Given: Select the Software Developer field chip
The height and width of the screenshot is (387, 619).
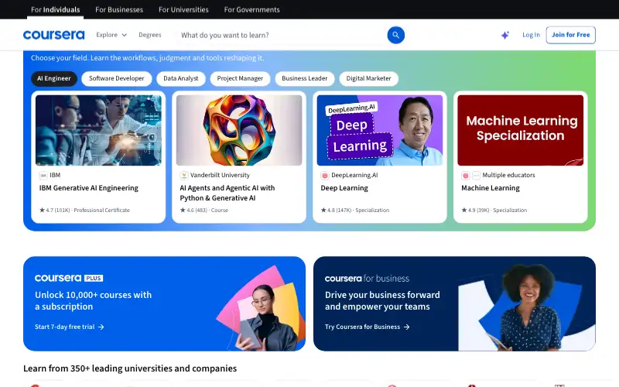Looking at the screenshot, I should pyautogui.click(x=117, y=79).
